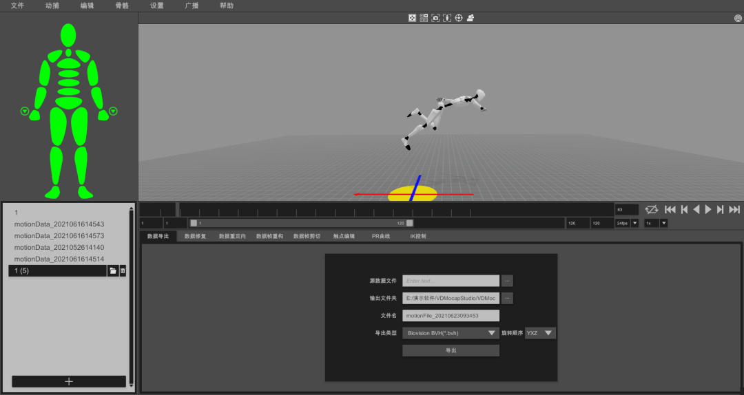The image size is (744, 395).
Task: Switch to the 数据修复 tab
Action: [x=195, y=236]
